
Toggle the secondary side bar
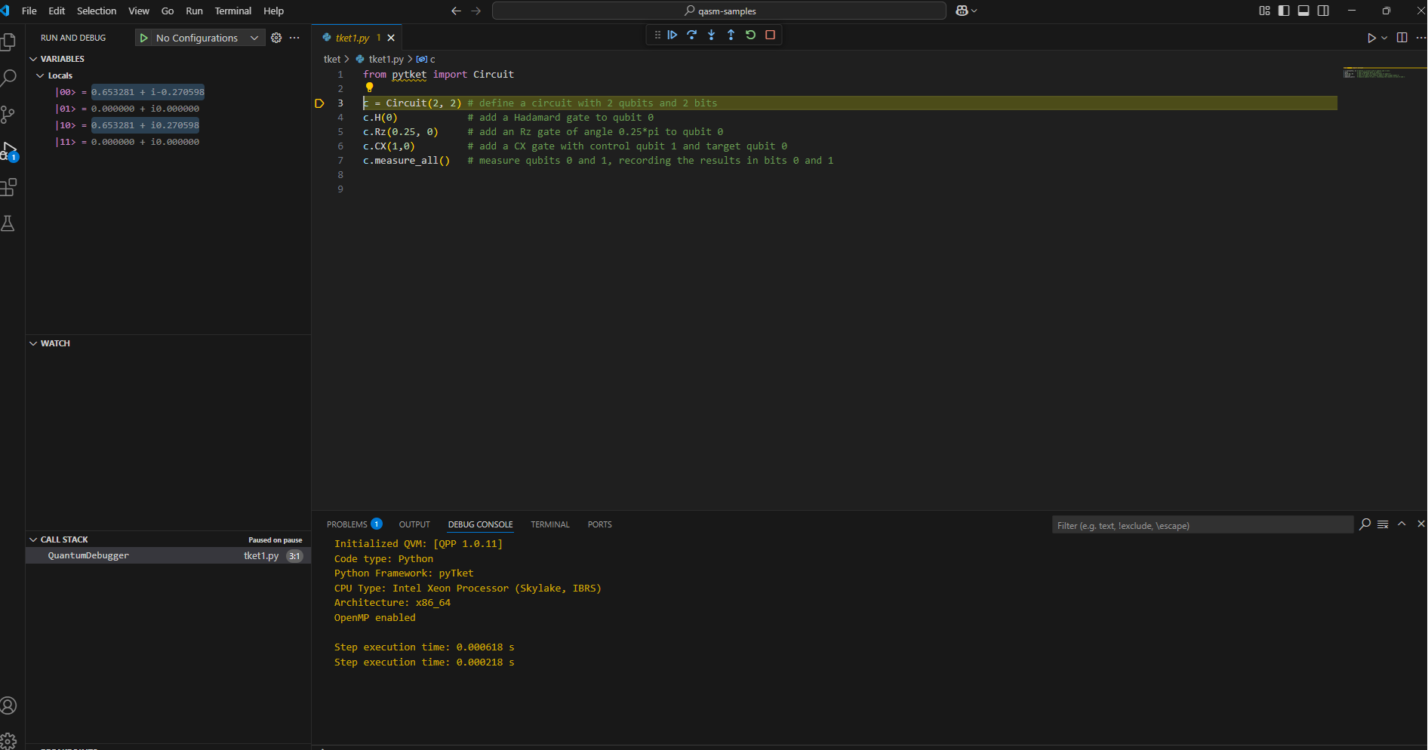tap(1324, 11)
